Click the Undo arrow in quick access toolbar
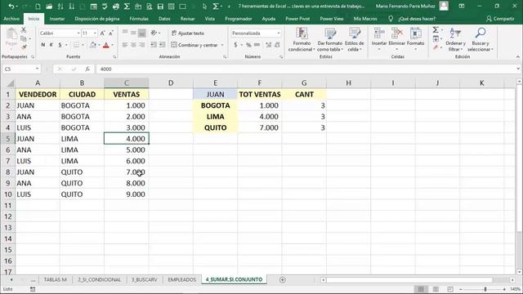The height and width of the screenshot is (294, 523). (11, 7)
